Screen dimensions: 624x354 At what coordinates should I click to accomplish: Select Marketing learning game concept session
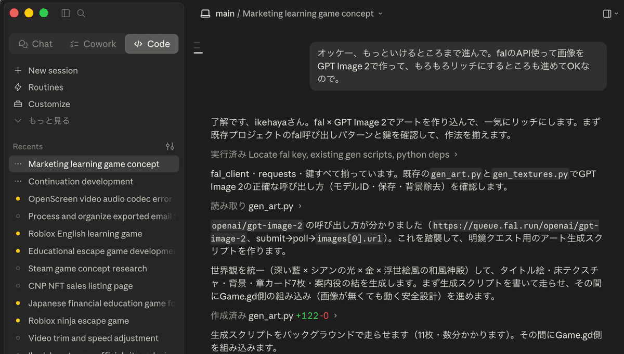point(94,164)
